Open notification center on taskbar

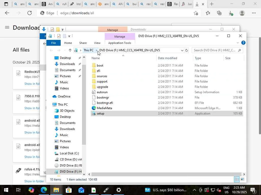253,190
